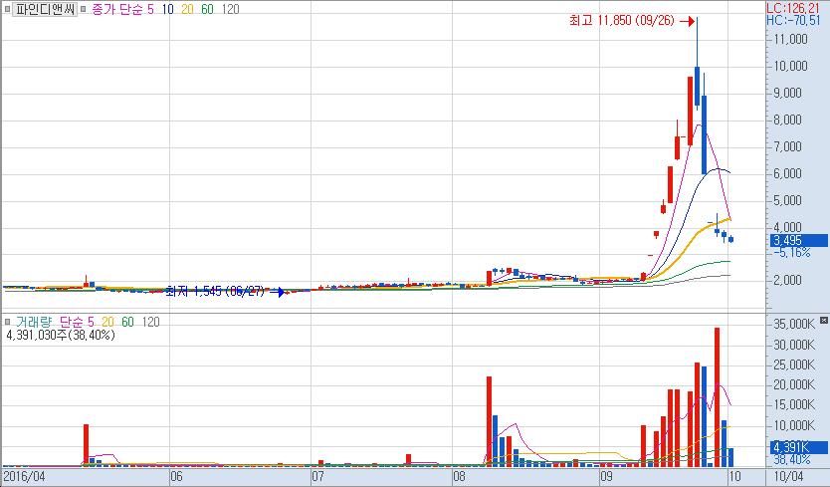This screenshot has width=830, height=487.
Task: Select the 종가 단순 price indicator label
Action: [116, 9]
